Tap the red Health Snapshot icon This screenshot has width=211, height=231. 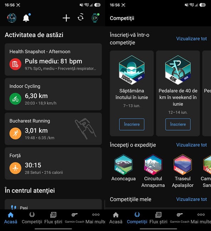point(15,64)
